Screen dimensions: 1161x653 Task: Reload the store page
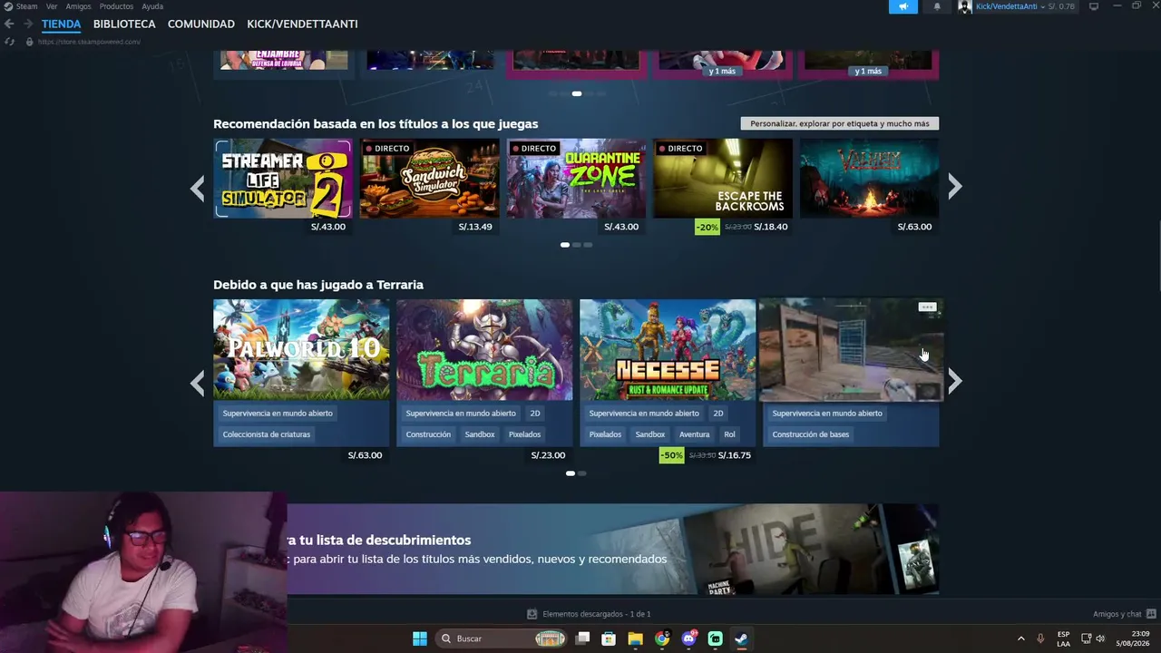10,42
